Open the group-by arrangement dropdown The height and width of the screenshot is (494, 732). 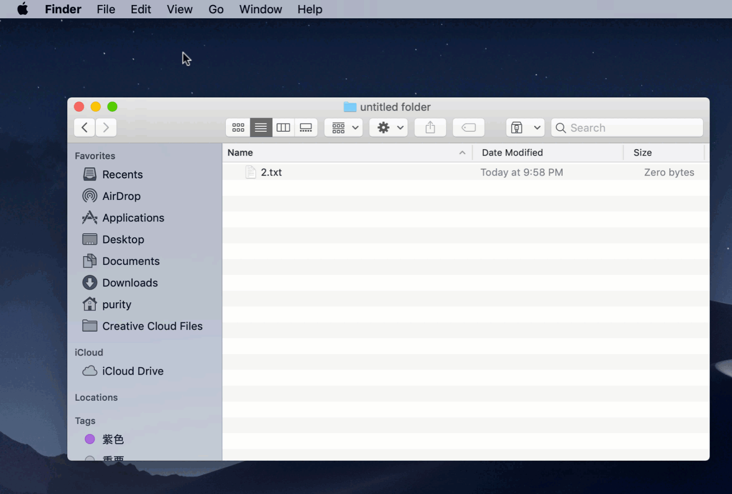(344, 128)
